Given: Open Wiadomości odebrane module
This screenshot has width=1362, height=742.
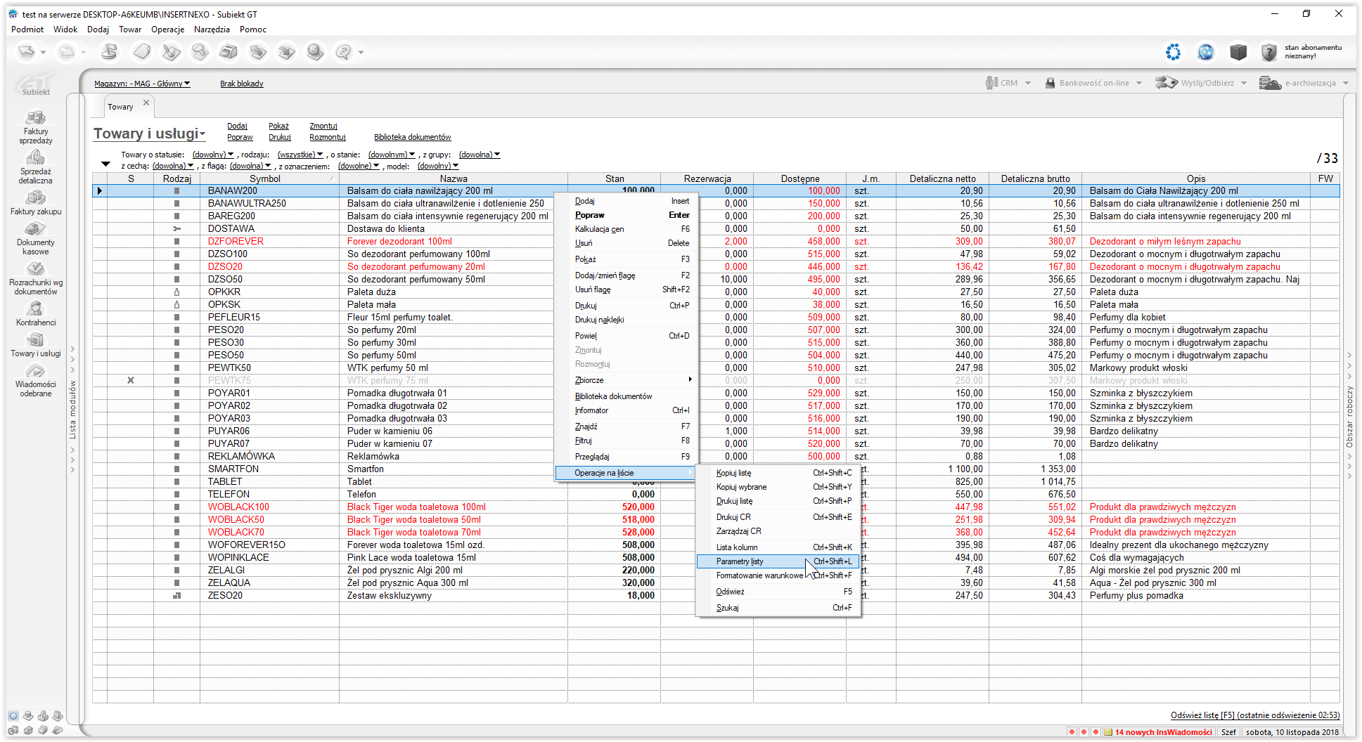Looking at the screenshot, I should click(x=36, y=380).
